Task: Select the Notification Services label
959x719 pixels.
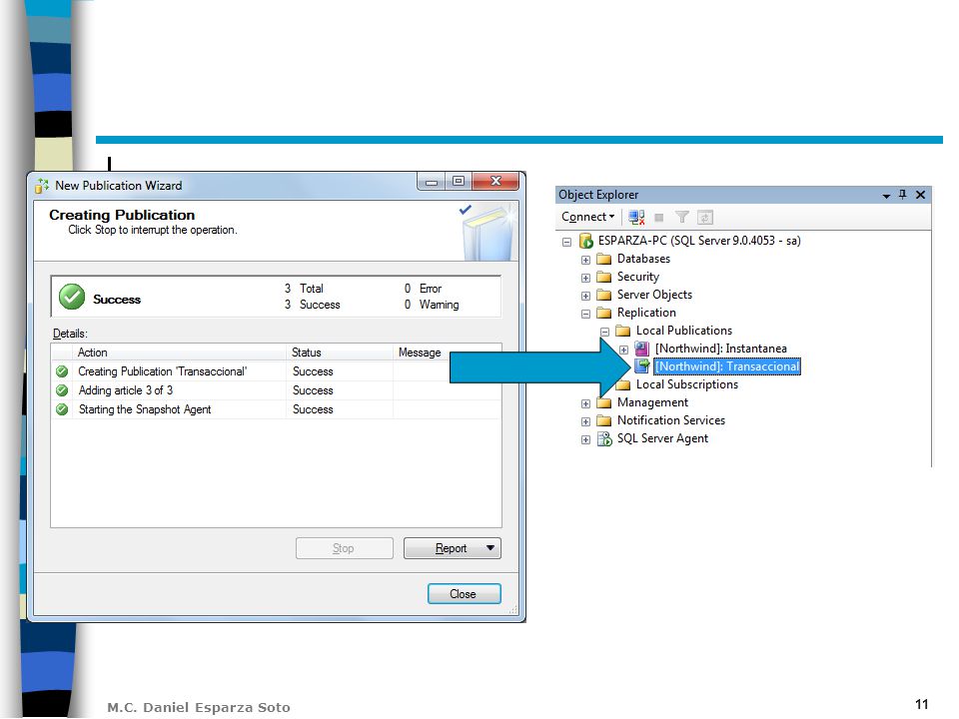Action: [671, 420]
